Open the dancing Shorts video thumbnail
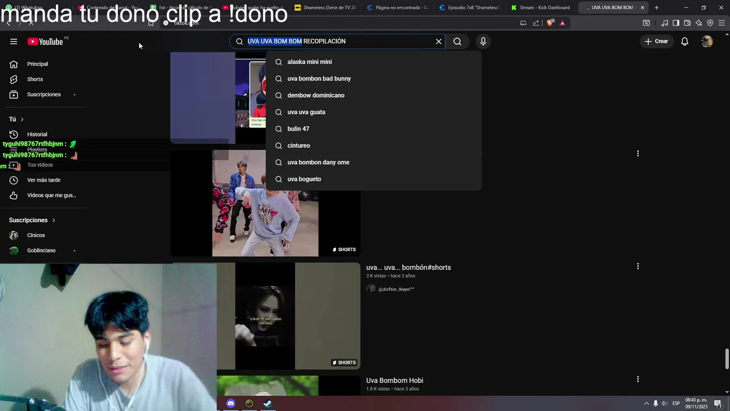Image resolution: width=730 pixels, height=411 pixels. coord(265,203)
